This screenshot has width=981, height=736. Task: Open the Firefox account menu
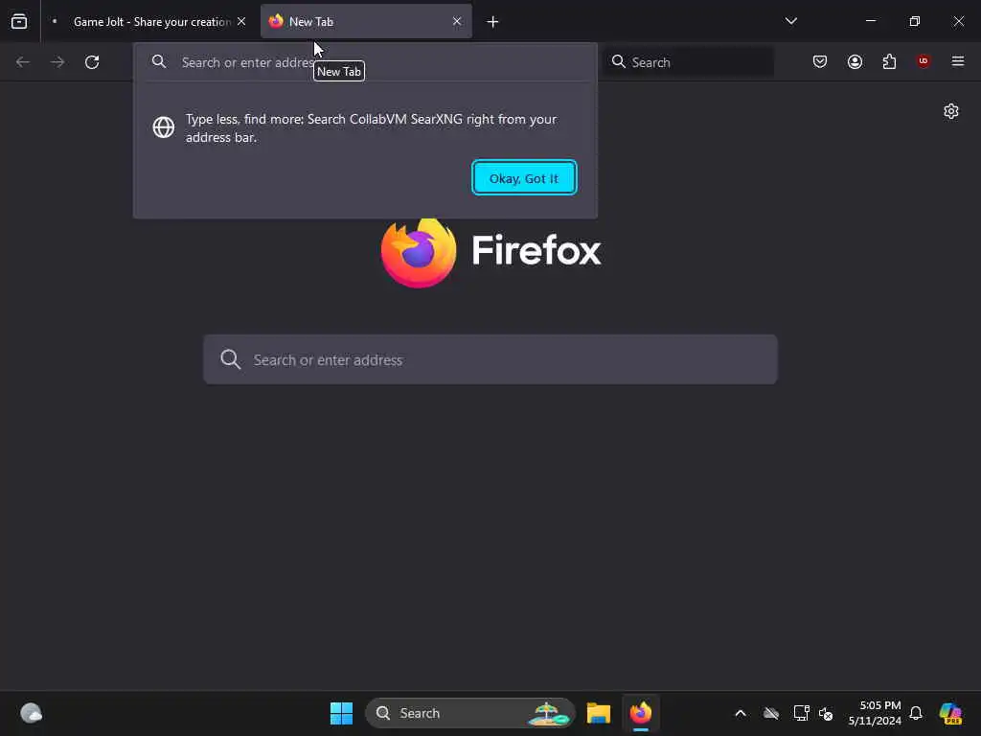click(855, 61)
